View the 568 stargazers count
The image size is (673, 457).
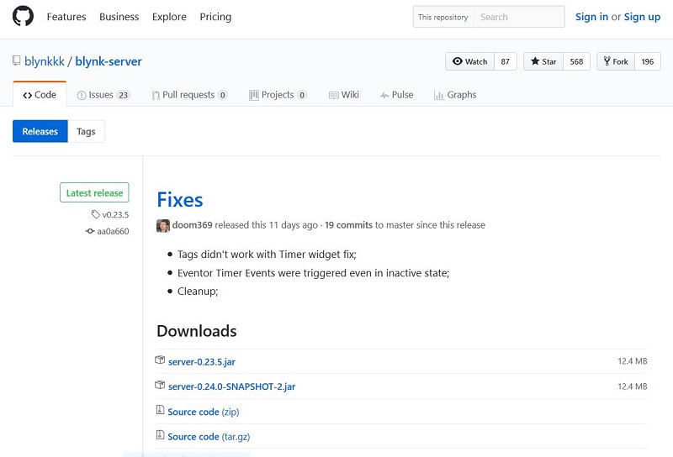coord(576,61)
